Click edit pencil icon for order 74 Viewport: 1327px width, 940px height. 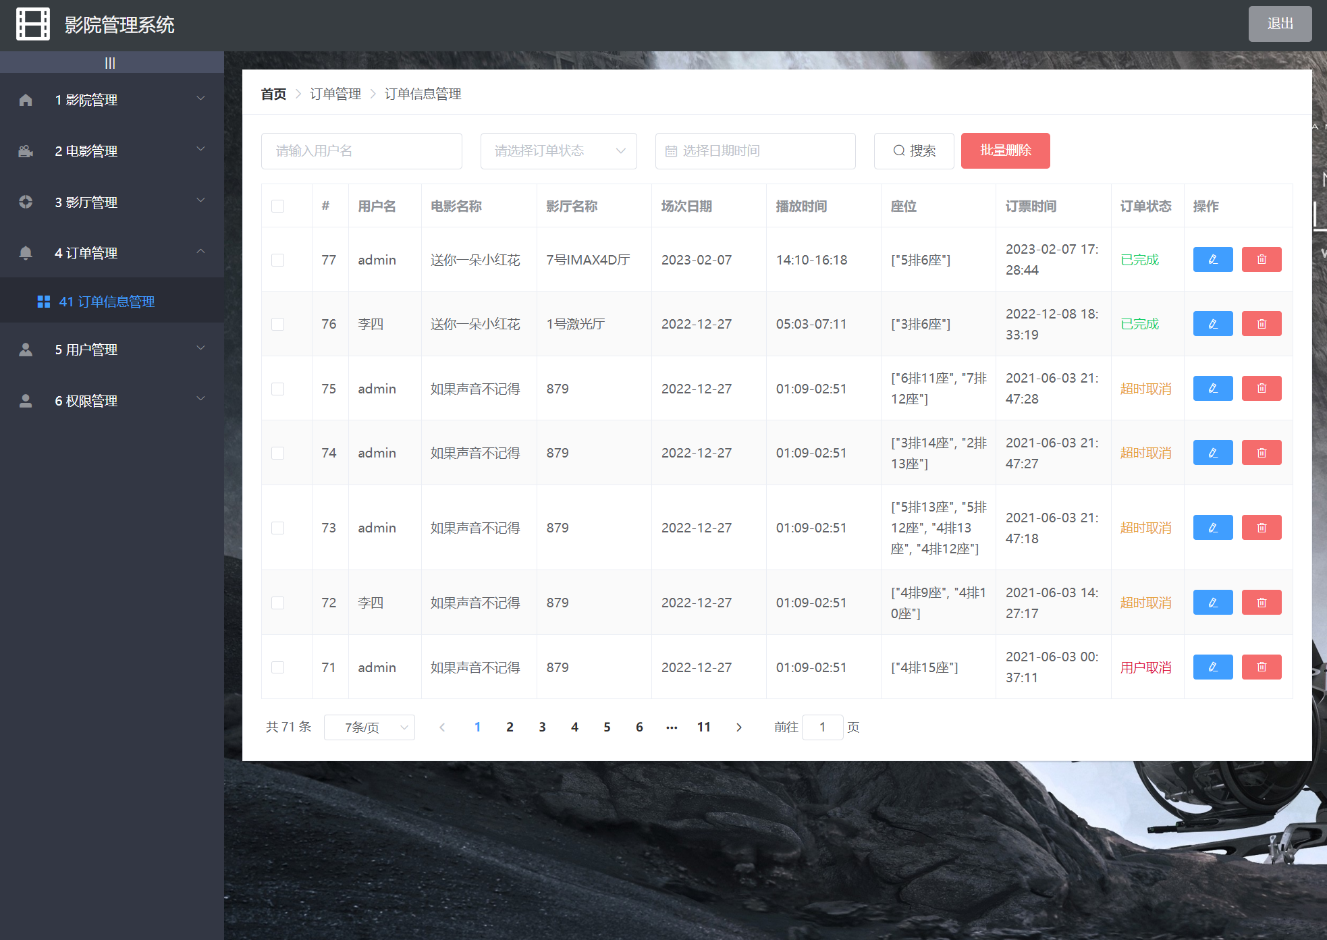pos(1212,453)
